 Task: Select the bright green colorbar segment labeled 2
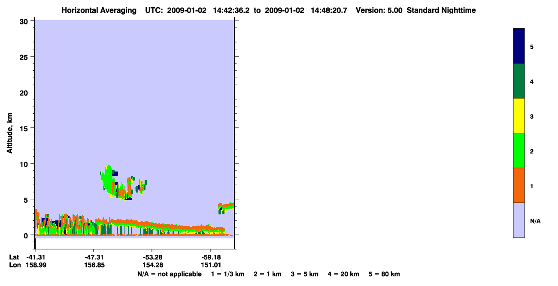(x=519, y=151)
